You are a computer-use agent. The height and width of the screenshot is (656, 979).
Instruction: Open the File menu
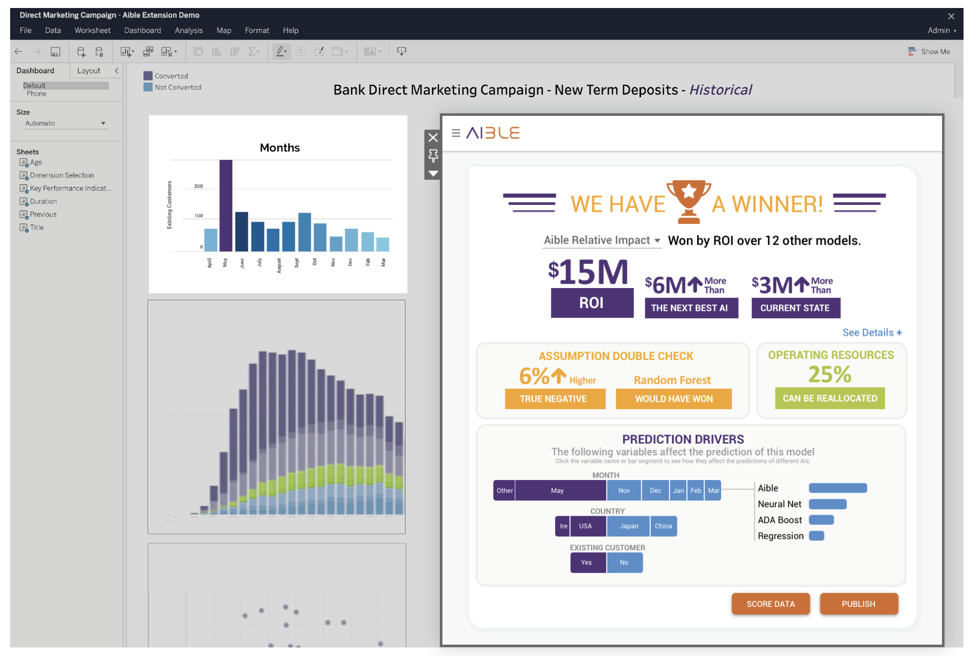coord(26,30)
